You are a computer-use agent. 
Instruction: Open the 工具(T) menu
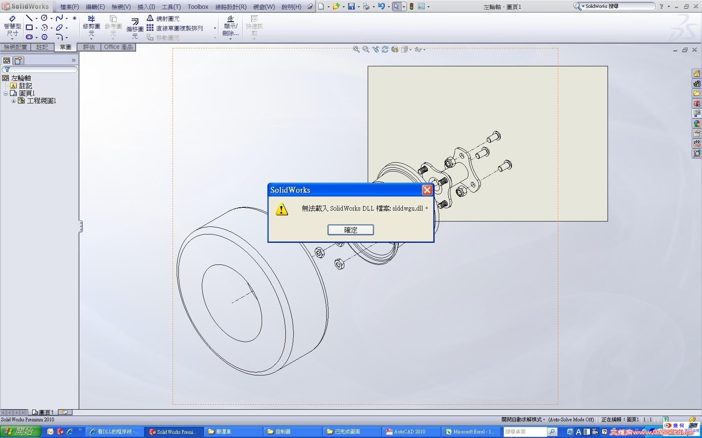171,7
